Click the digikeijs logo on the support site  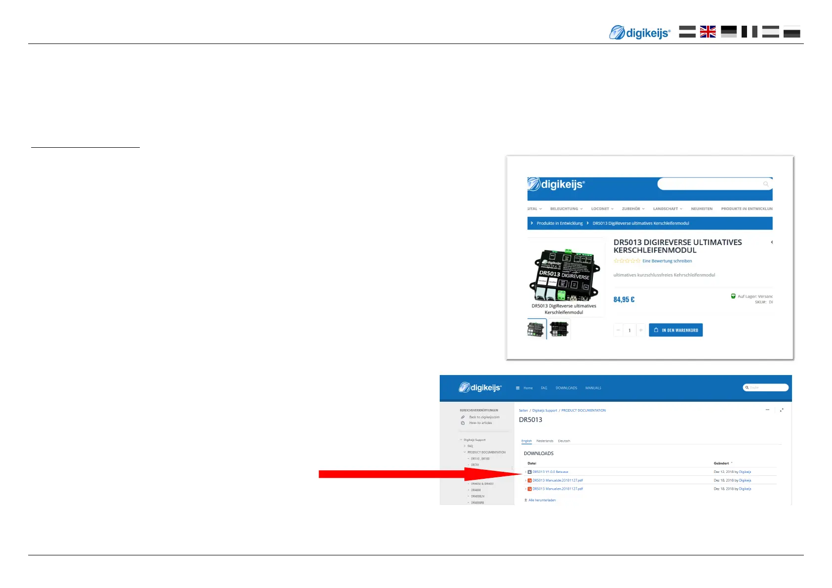click(x=480, y=387)
